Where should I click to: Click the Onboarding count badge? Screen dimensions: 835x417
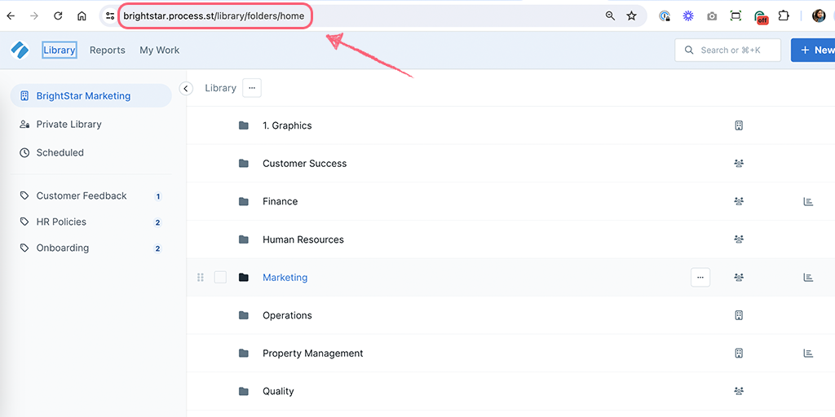(157, 248)
